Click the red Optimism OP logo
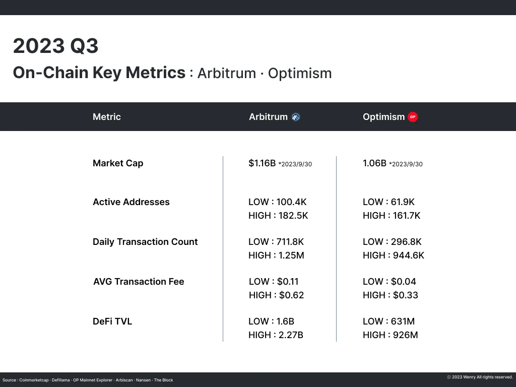Image resolution: width=516 pixels, height=387 pixels. coord(413,117)
